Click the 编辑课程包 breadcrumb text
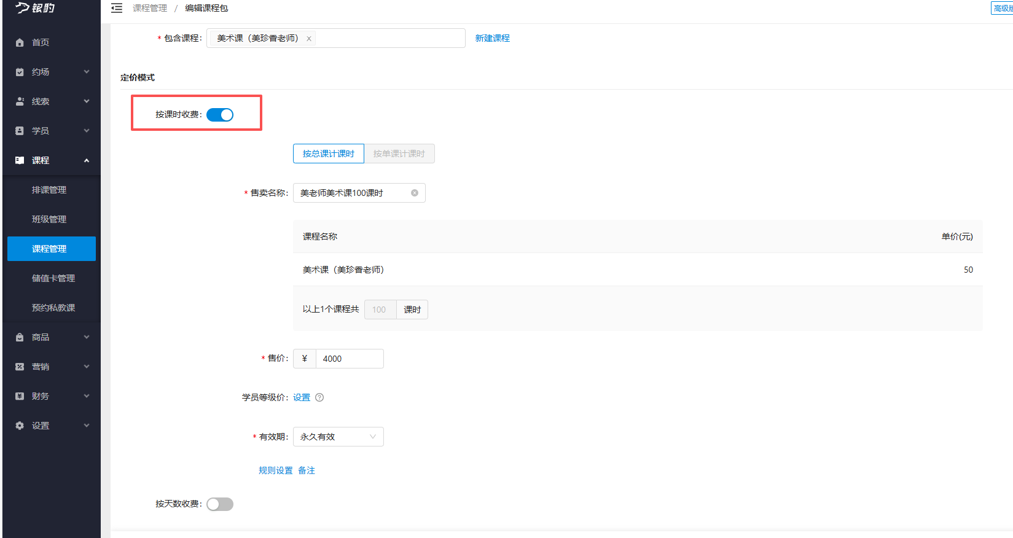 [x=206, y=8]
